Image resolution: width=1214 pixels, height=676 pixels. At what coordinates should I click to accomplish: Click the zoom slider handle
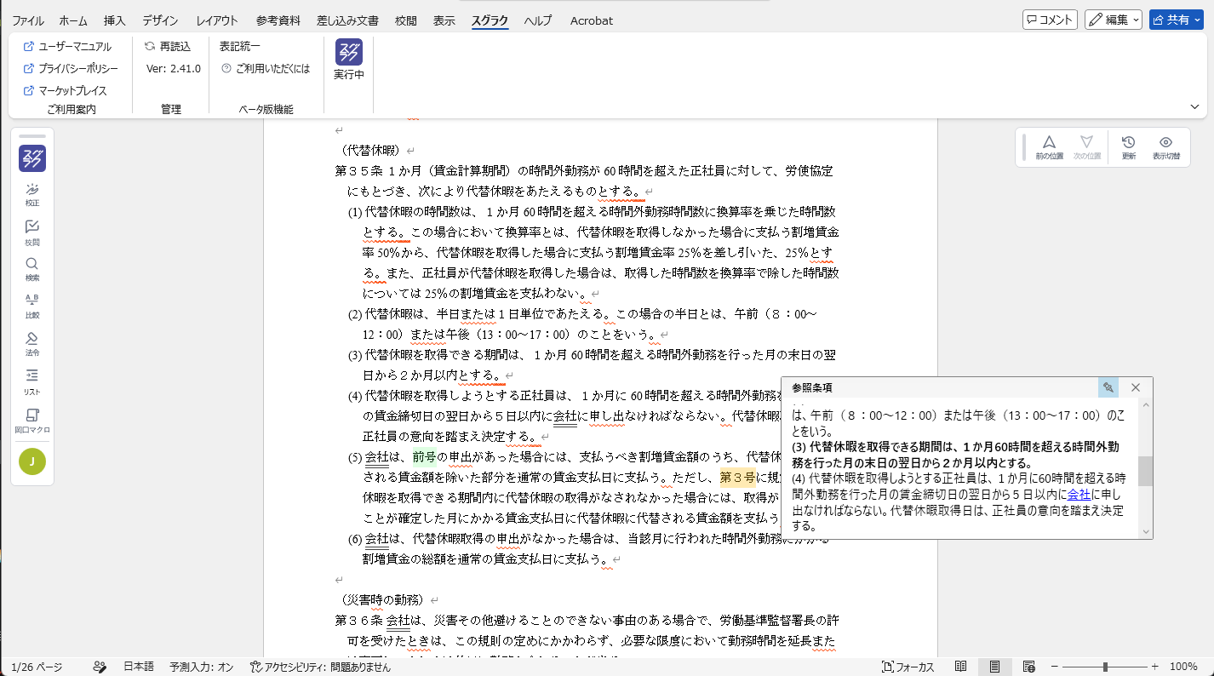tap(1105, 667)
